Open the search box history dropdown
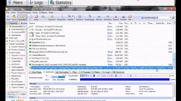This screenshot has height=101, width=181. [x=170, y=18]
